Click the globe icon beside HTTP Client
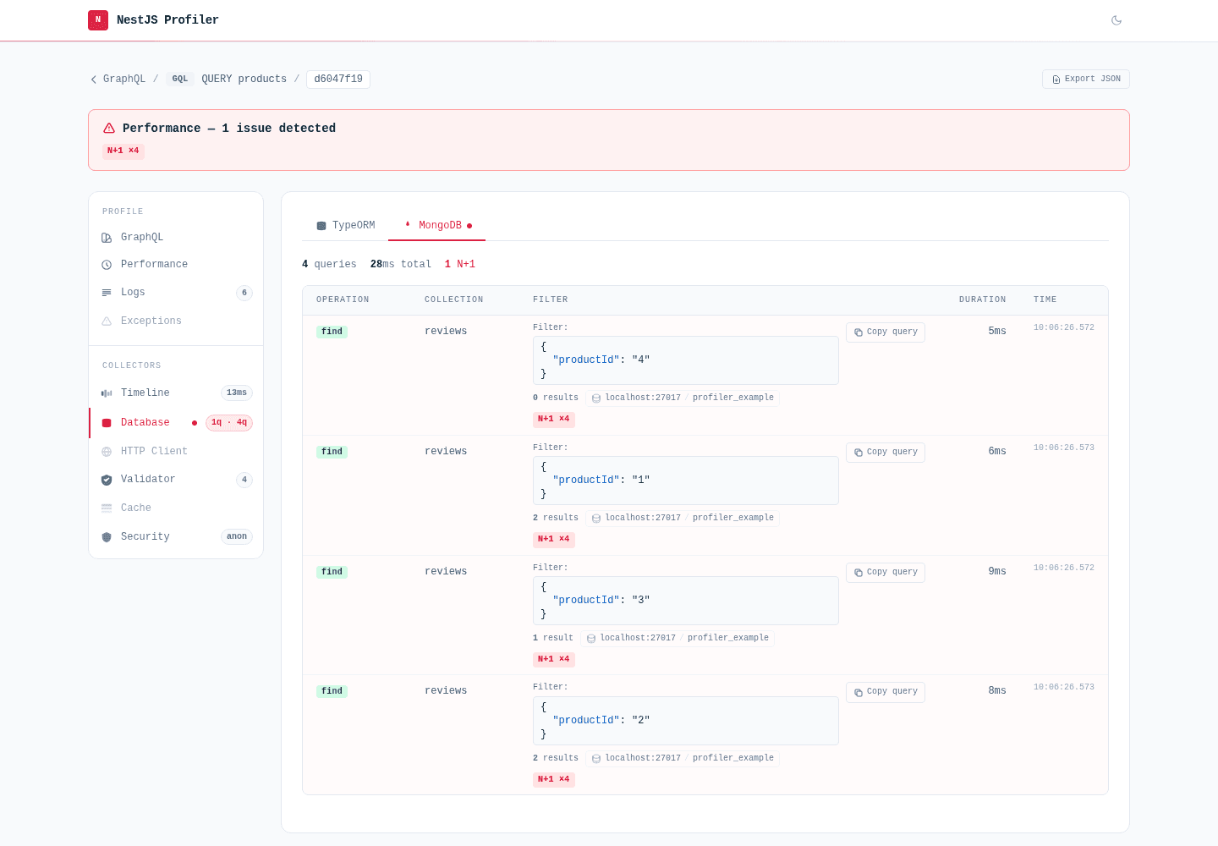Image resolution: width=1218 pixels, height=846 pixels. coord(107,452)
